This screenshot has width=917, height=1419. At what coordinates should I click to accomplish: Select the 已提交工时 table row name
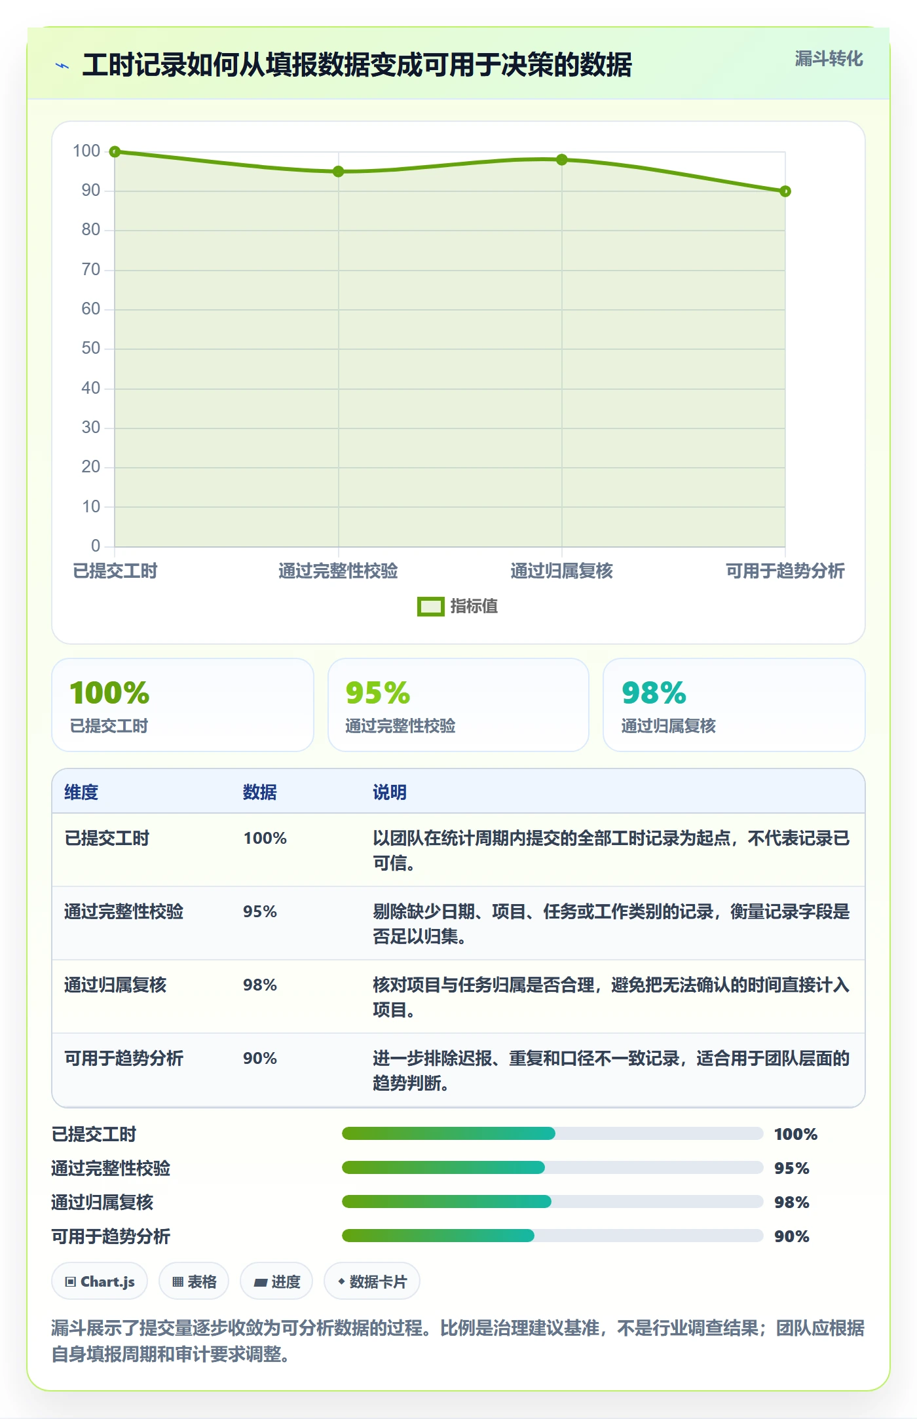click(107, 839)
